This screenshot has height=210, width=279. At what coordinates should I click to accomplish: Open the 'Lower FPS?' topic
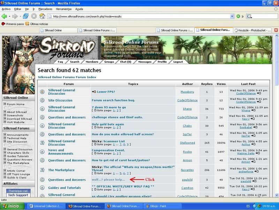106,92
